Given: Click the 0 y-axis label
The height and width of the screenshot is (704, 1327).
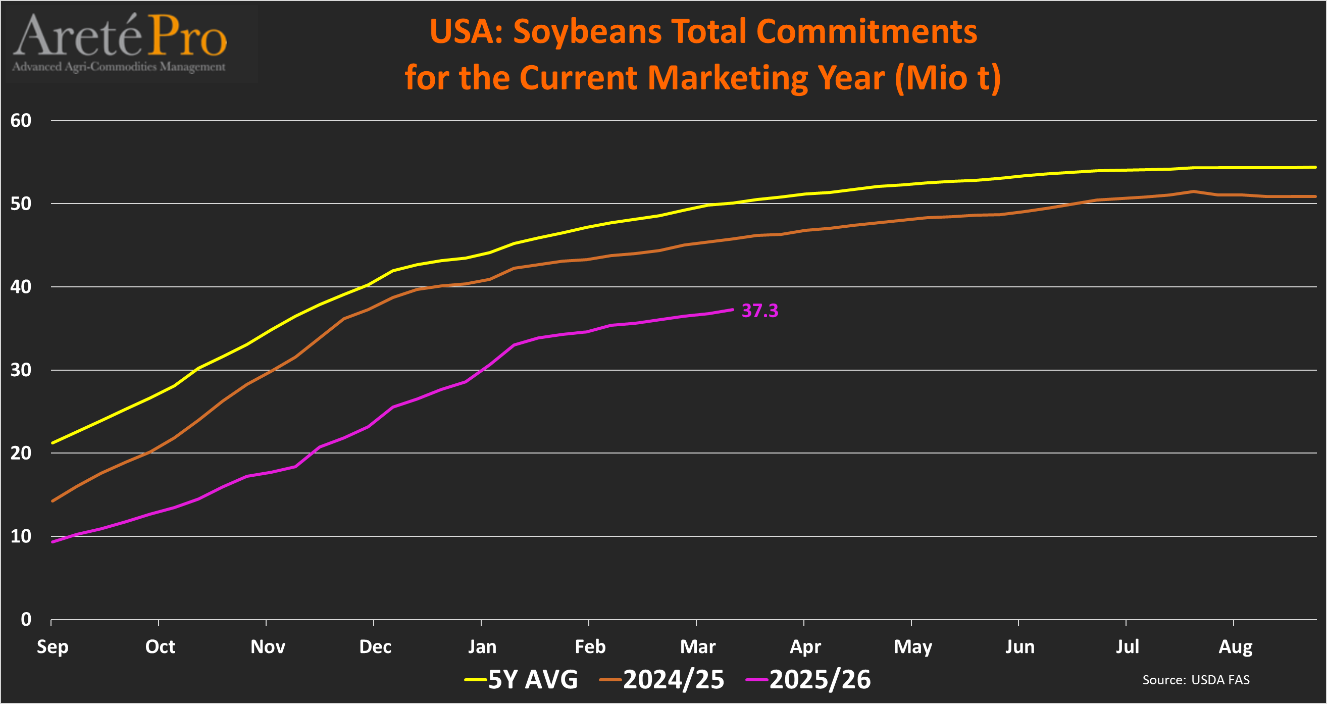Looking at the screenshot, I should coord(26,620).
